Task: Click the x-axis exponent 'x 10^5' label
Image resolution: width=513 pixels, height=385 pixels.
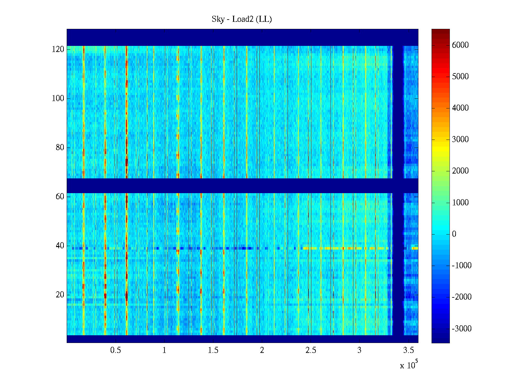Action: (x=408, y=365)
